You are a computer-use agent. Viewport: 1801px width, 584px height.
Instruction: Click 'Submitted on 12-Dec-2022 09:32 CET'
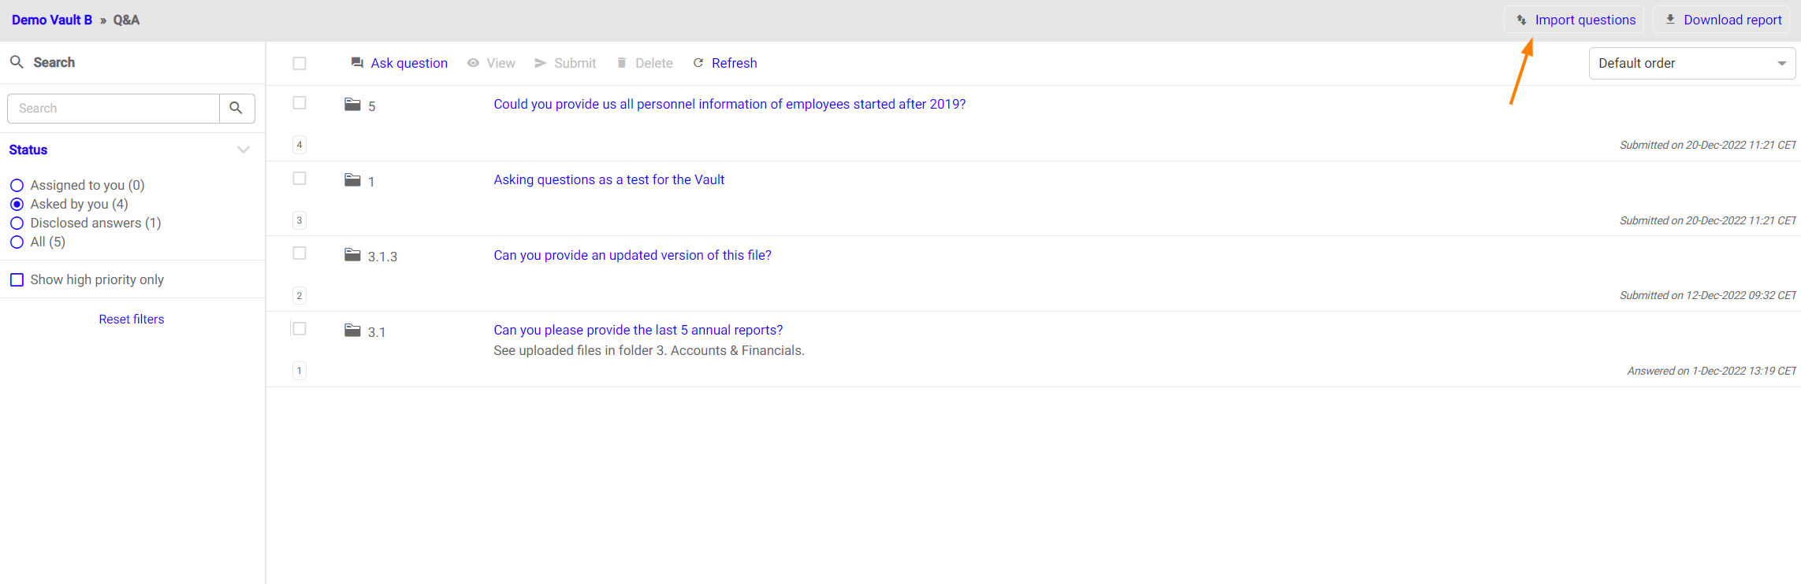(1708, 295)
